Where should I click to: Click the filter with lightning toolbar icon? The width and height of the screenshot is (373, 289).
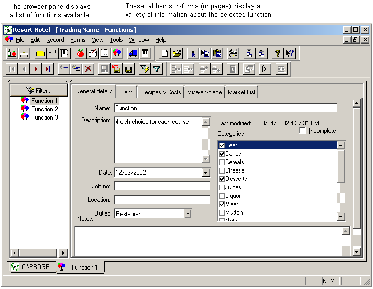click(145, 69)
